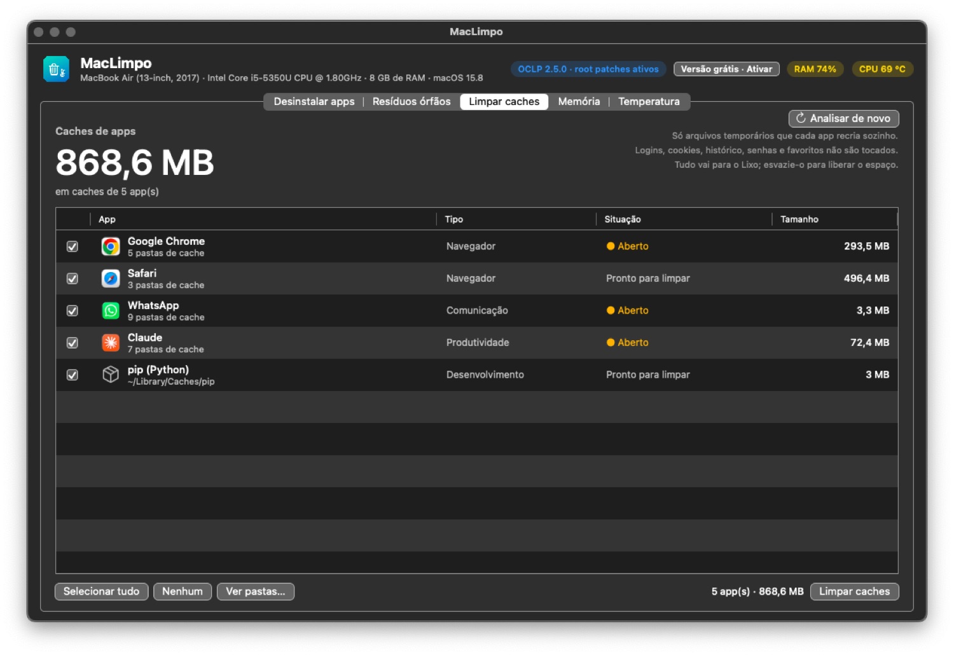
Task: Click the OCLP 2.5.0 root patches badge
Action: [x=588, y=69]
